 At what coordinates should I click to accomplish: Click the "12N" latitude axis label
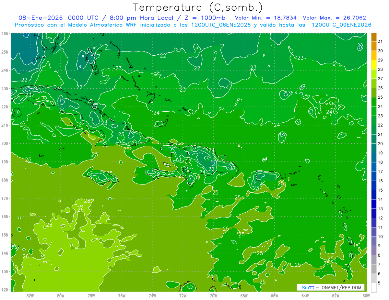click(x=5, y=289)
